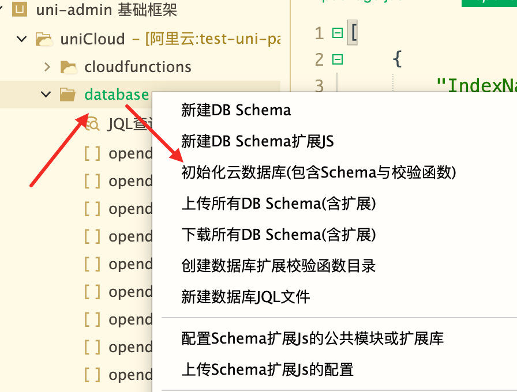Image resolution: width=517 pixels, height=392 pixels.
Task: Choose 下载所有DB Schema(含扩展)
Action: point(279,235)
